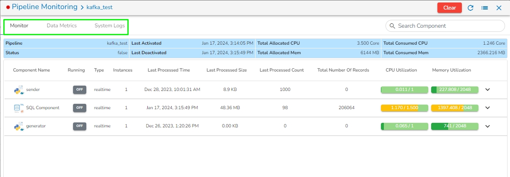
Task: Click the sender Python component icon
Action: pyautogui.click(x=19, y=90)
